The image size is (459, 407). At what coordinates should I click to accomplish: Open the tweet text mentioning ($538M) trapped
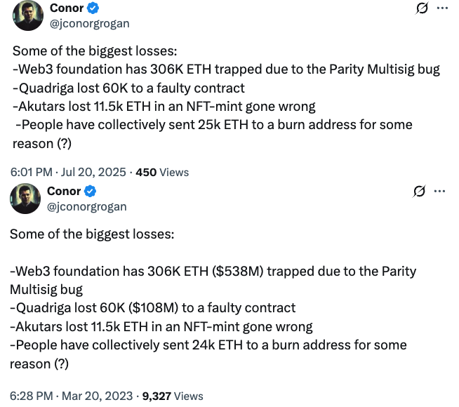213,271
